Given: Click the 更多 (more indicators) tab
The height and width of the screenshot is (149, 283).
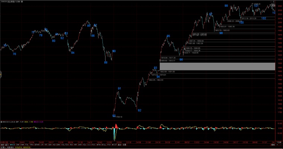Looking at the screenshot, I should pyautogui.click(x=120, y=145).
